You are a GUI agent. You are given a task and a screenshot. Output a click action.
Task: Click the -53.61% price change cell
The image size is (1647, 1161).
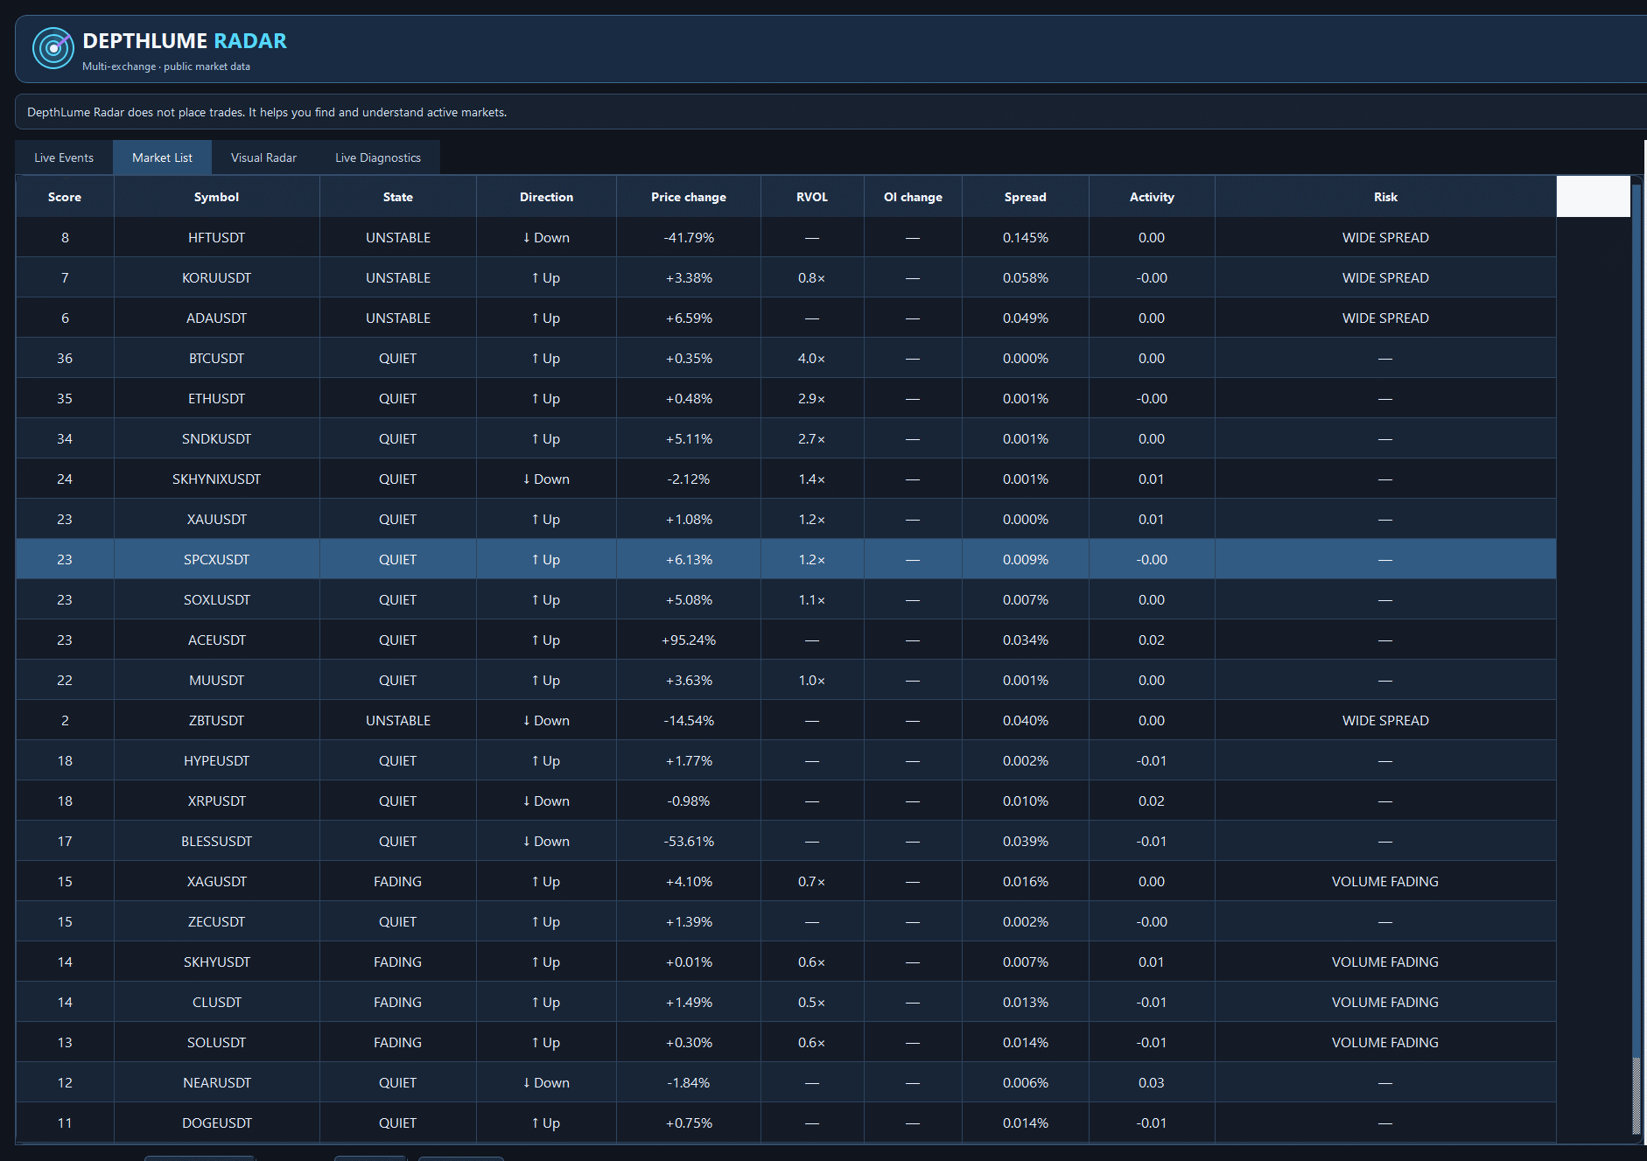click(x=689, y=841)
